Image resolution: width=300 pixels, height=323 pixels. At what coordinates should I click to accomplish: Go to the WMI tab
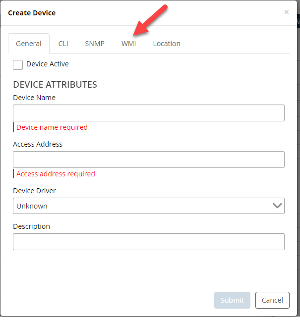pos(128,44)
